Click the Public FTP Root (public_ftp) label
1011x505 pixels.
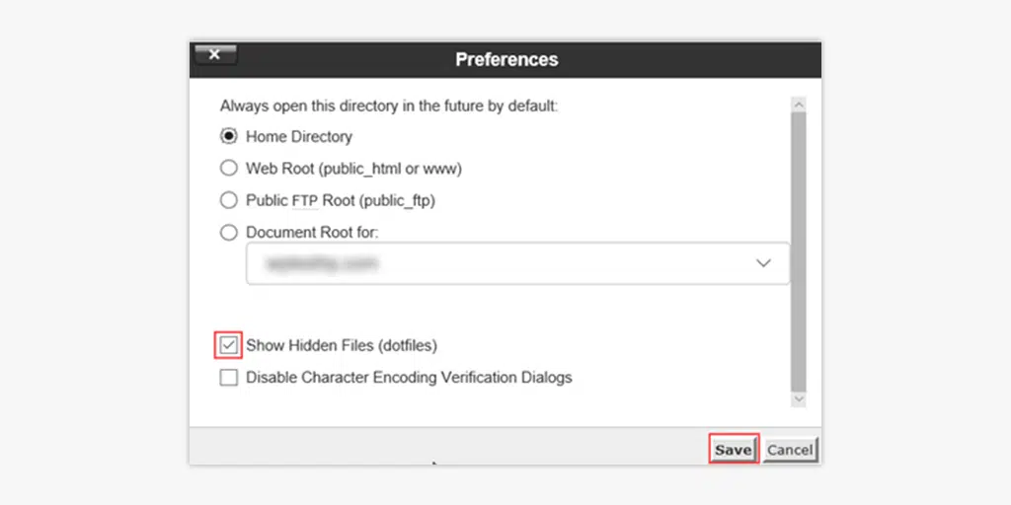pos(340,200)
